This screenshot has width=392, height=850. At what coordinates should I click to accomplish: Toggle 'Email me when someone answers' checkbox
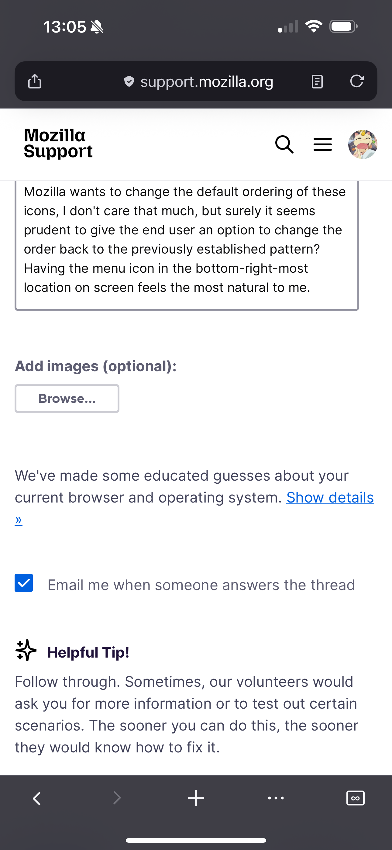tap(24, 583)
